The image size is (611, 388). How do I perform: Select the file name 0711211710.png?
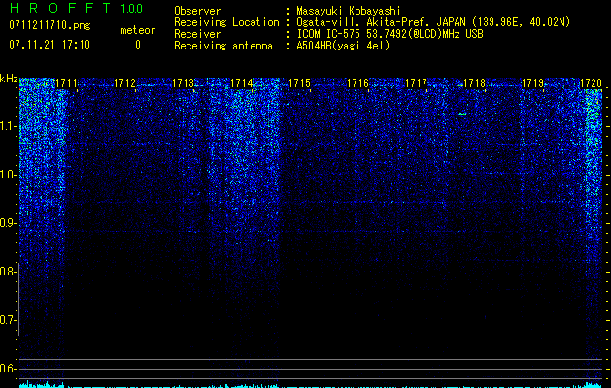(x=50, y=26)
